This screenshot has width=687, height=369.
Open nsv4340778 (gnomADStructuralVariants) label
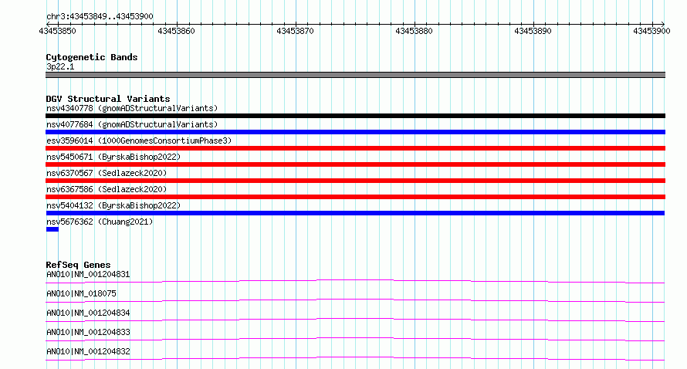132,108
